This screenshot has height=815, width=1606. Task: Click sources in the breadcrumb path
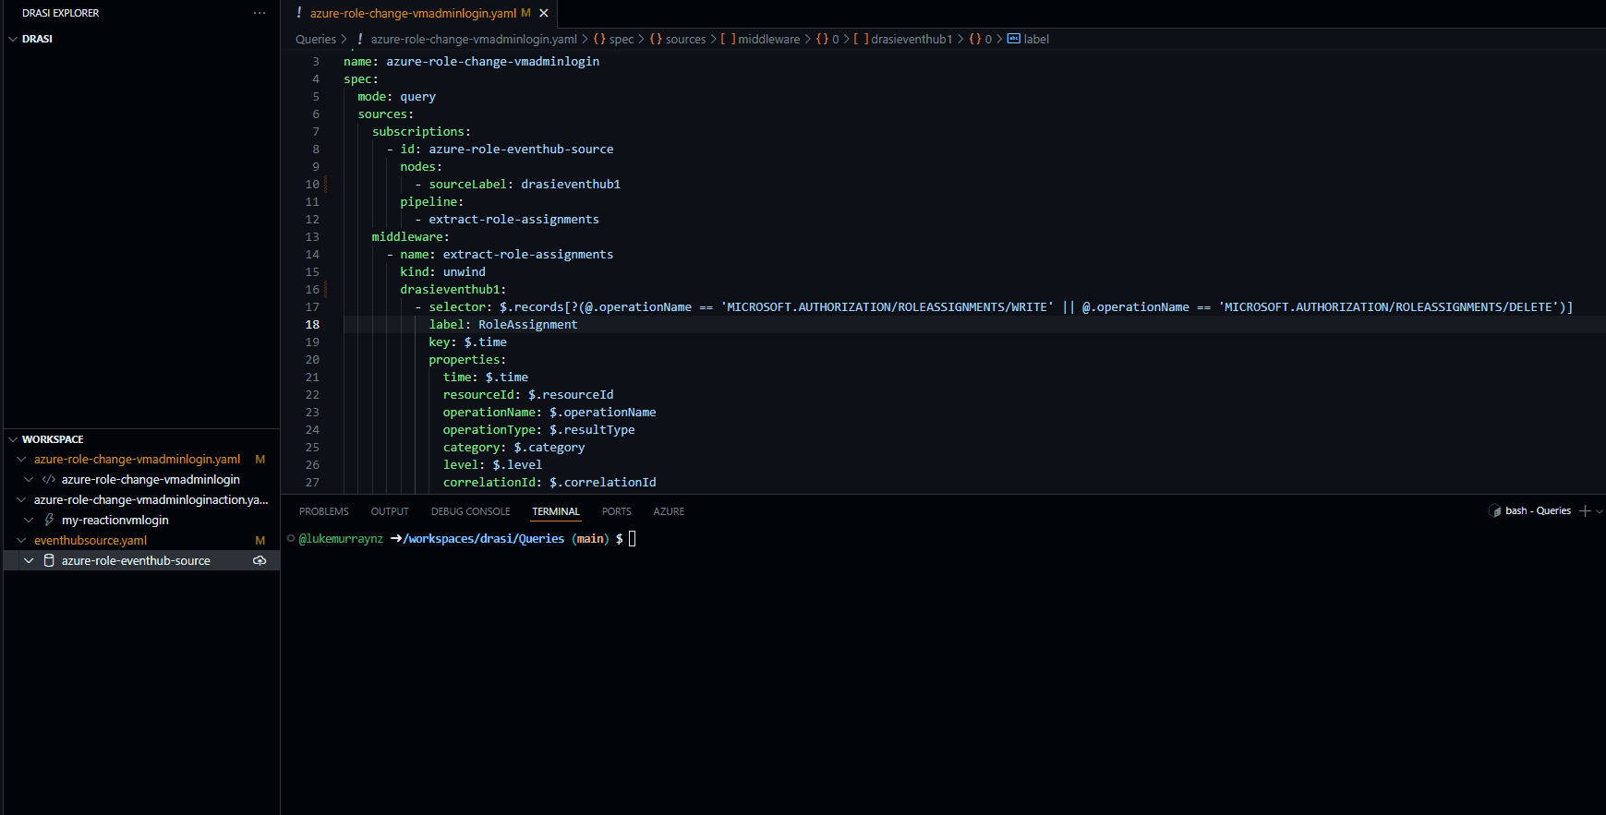tap(685, 39)
